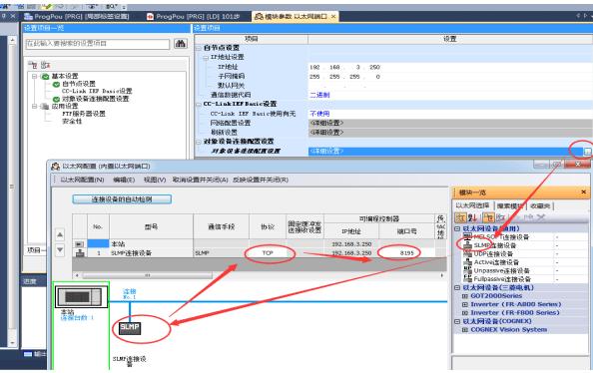This screenshot has height=373, width=593.
Task: Expand COGNEX Vision System node
Action: [x=465, y=329]
